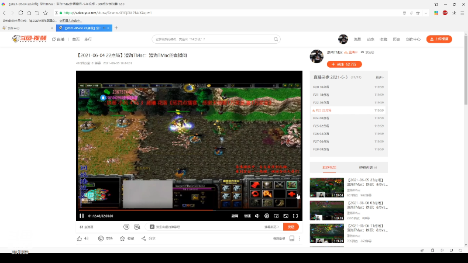
Task: Open a new browser tab with plus
Action: [x=116, y=27]
